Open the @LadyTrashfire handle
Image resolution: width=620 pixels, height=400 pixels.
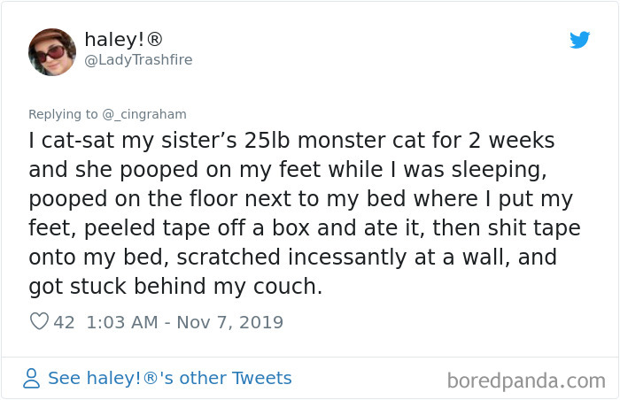tap(137, 59)
